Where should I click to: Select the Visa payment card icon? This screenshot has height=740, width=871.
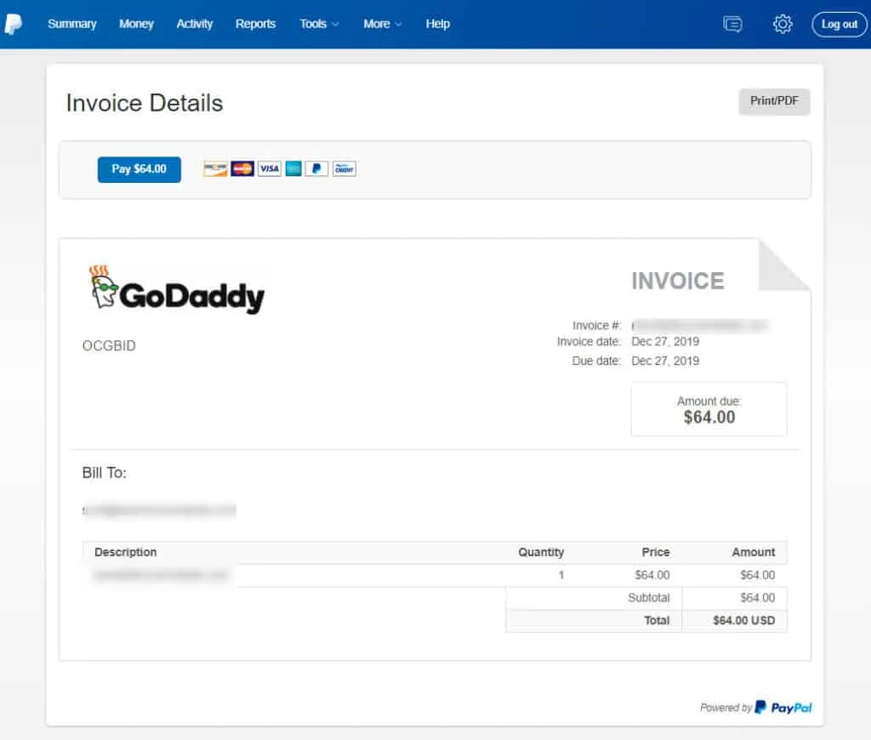[x=270, y=168]
